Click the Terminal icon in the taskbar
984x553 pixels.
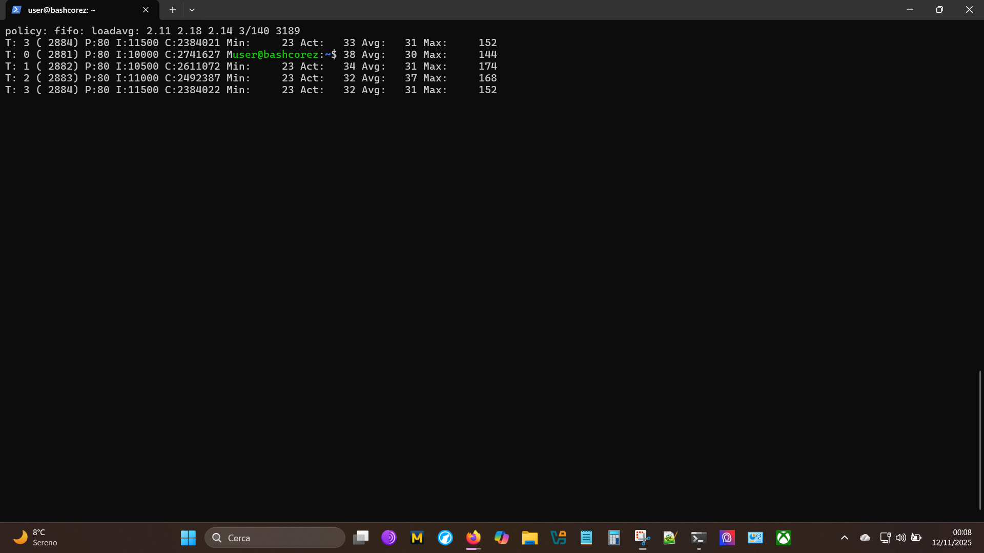699,538
